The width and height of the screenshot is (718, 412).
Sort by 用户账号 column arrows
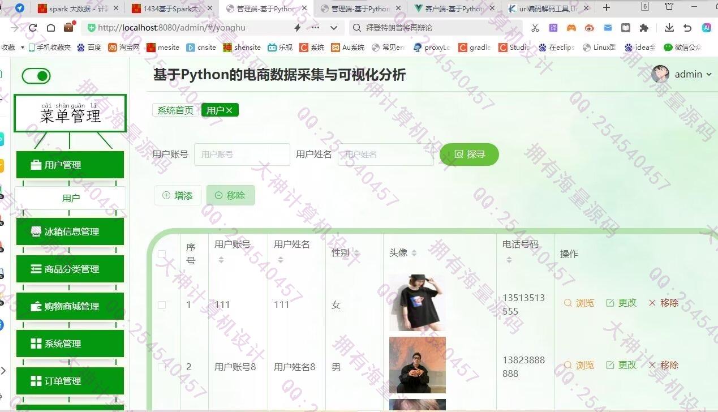coord(221,260)
